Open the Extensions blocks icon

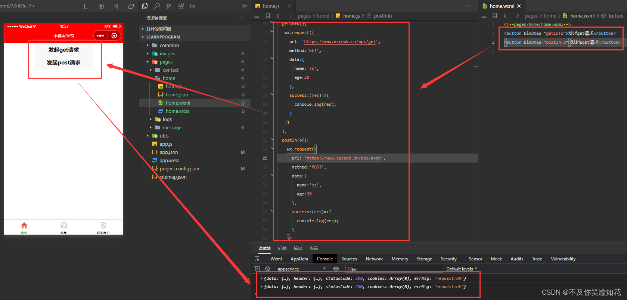point(181,6)
